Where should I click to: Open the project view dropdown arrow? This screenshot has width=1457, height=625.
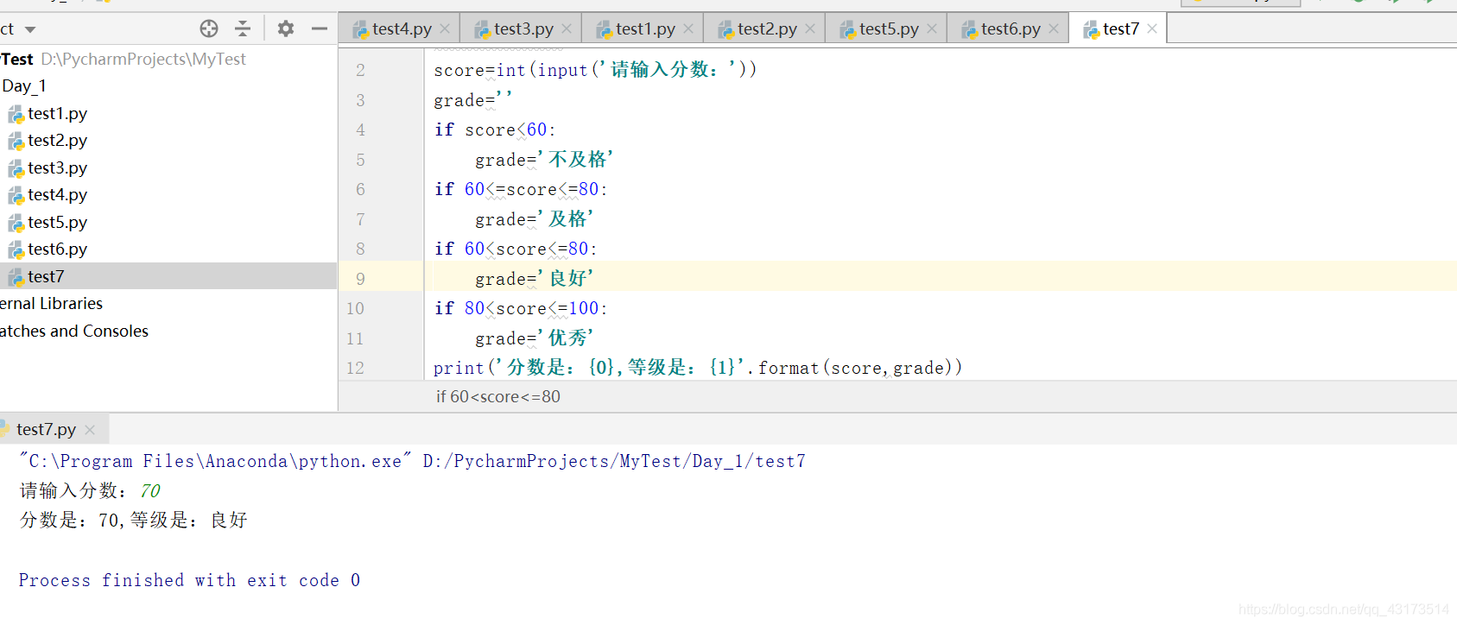coord(30,29)
